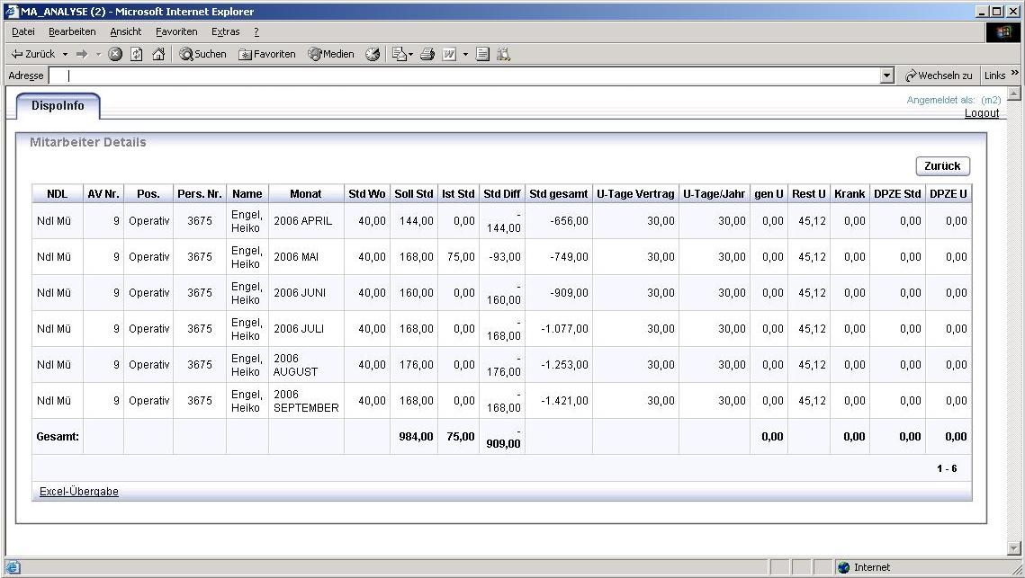
Task: Click the Std gesamt value -656,00
Action: point(569,221)
